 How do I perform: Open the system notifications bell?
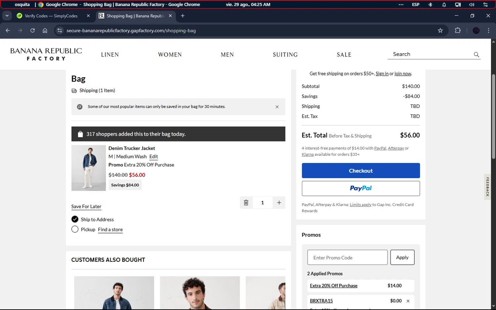point(444,5)
